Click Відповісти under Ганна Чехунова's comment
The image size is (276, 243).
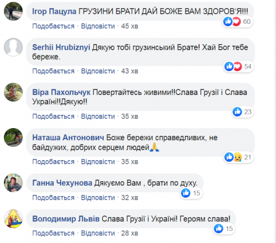98,198
